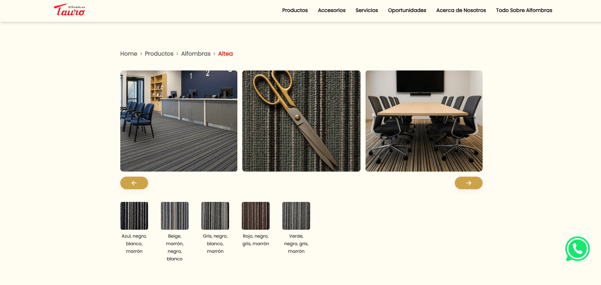Open the WhatsApp chat icon
Screen dimensions: 601x285
click(577, 249)
